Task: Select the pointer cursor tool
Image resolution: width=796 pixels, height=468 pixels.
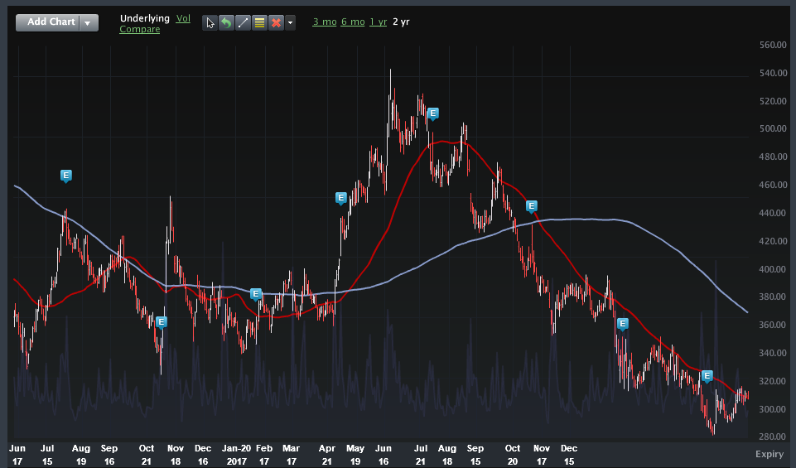Action: [x=210, y=23]
